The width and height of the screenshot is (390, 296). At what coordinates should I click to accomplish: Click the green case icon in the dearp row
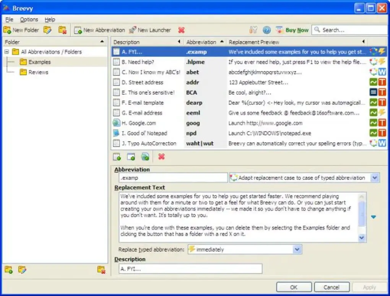[373, 102]
